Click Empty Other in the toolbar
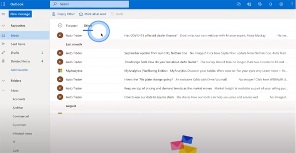The height and width of the screenshot is (153, 296). tap(64, 14)
